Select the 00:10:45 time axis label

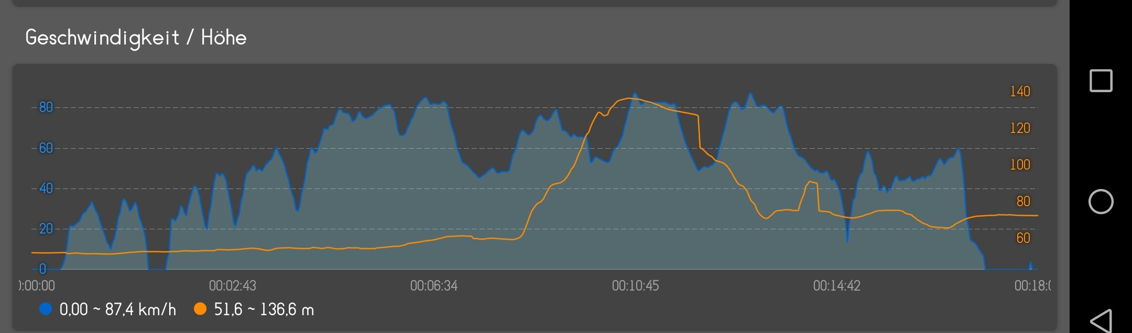click(x=635, y=286)
